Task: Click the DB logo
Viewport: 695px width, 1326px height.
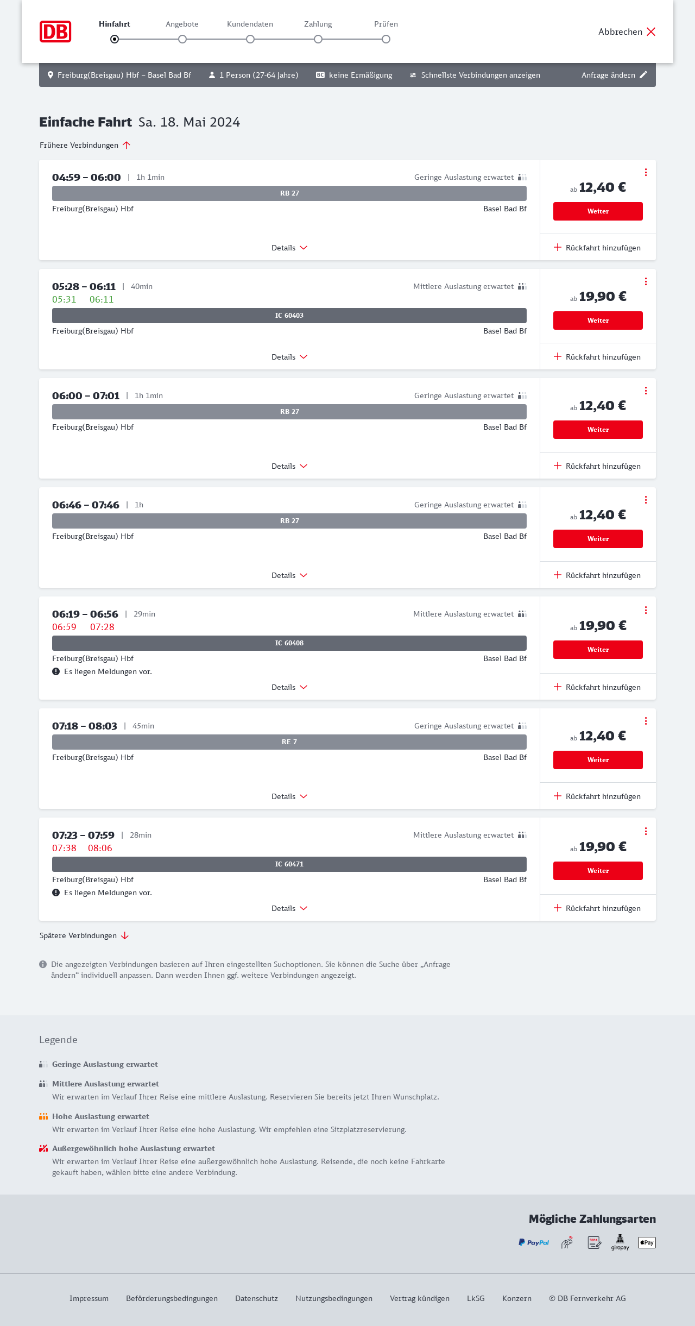Action: 55,32
